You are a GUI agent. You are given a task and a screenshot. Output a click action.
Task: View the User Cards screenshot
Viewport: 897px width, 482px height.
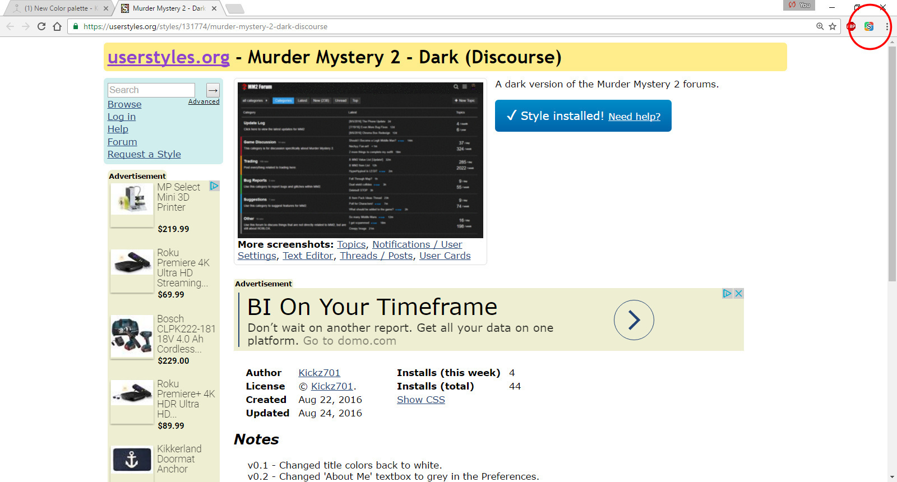tap(445, 256)
